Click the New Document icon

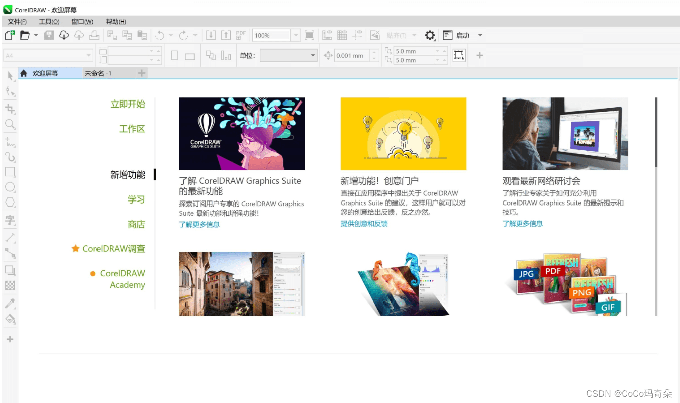(10, 35)
